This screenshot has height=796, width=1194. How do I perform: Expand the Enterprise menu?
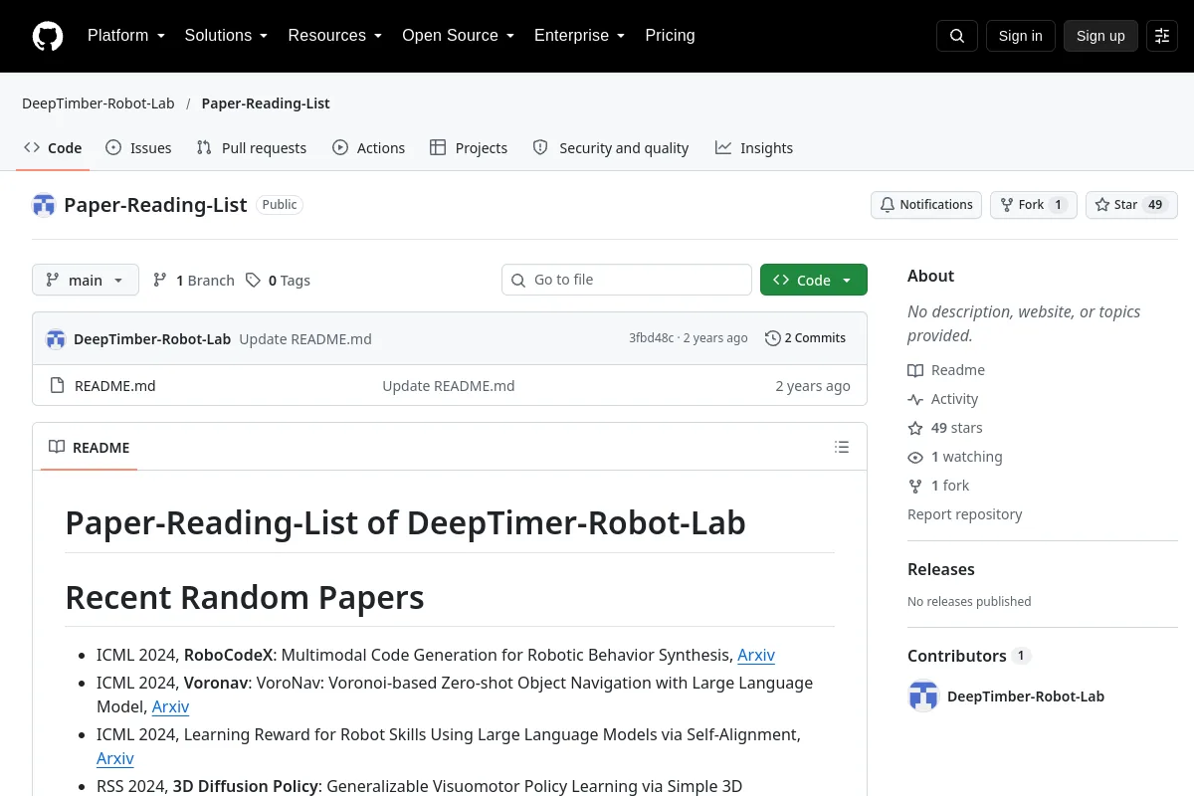[579, 36]
